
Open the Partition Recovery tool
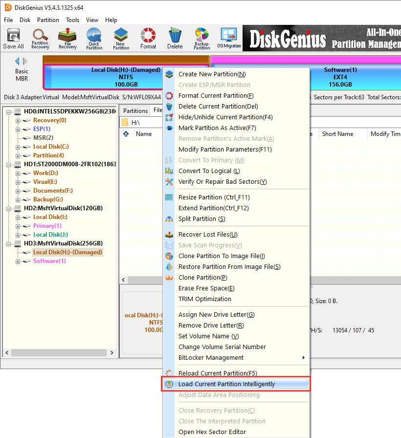(40, 38)
